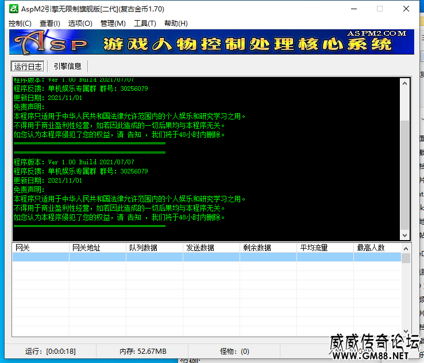Screen dimensions: 424x363
Task: Click the 运行: [0:0:0:18] status bar entry
Action: pos(51,352)
